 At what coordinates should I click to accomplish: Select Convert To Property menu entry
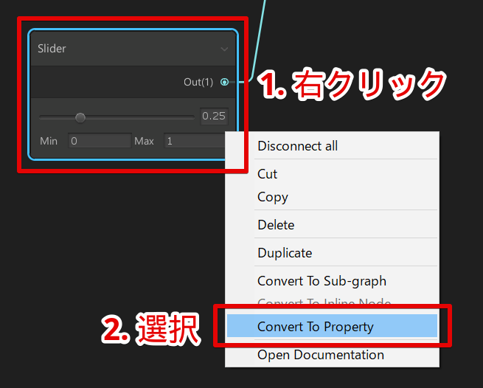coord(332,326)
